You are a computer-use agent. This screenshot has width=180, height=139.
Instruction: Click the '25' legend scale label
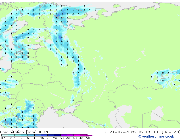coord(55,138)
